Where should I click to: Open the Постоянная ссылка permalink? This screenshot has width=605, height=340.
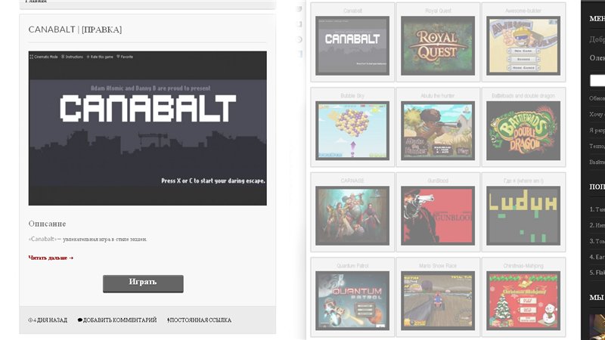click(199, 320)
